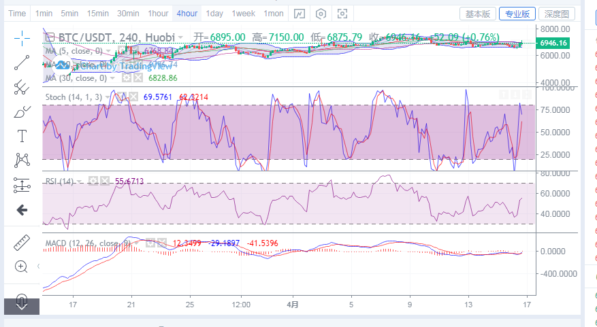Select the Text annotation tool
The width and height of the screenshot is (597, 327).
tap(22, 135)
